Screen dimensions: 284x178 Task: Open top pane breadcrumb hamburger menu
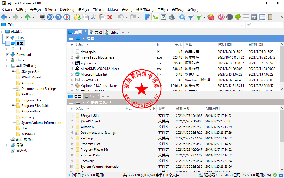coord(71,38)
